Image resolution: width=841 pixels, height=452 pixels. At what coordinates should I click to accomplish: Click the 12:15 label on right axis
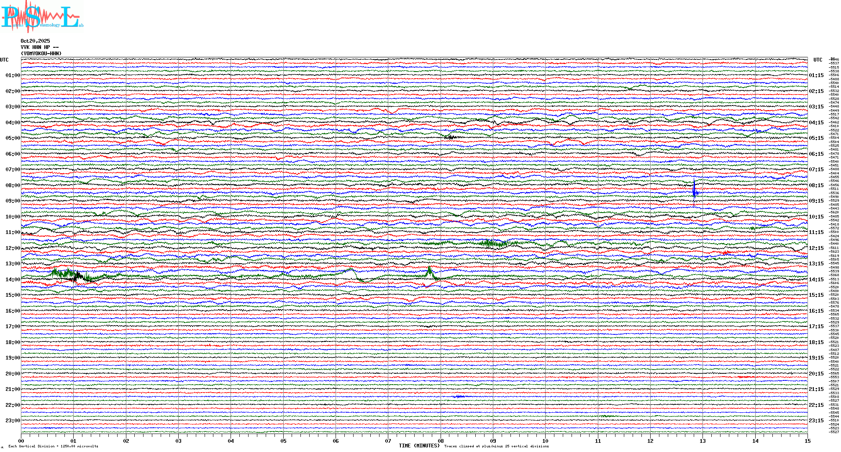pyautogui.click(x=816, y=248)
